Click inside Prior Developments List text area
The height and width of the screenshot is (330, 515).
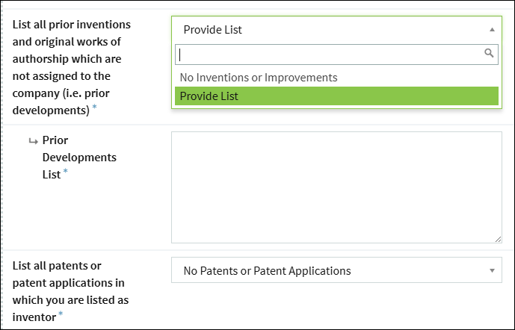[x=336, y=187]
